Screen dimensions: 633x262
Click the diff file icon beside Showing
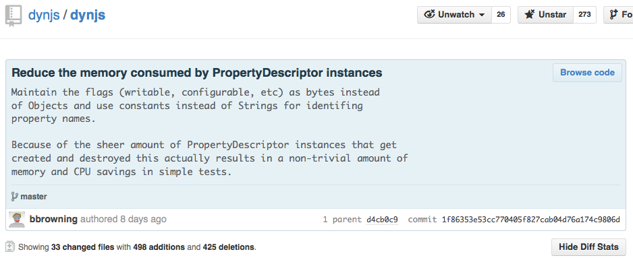coord(11,247)
